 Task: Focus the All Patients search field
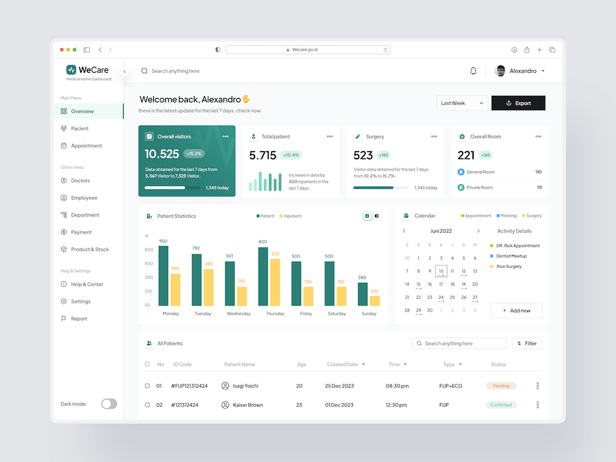(462, 344)
